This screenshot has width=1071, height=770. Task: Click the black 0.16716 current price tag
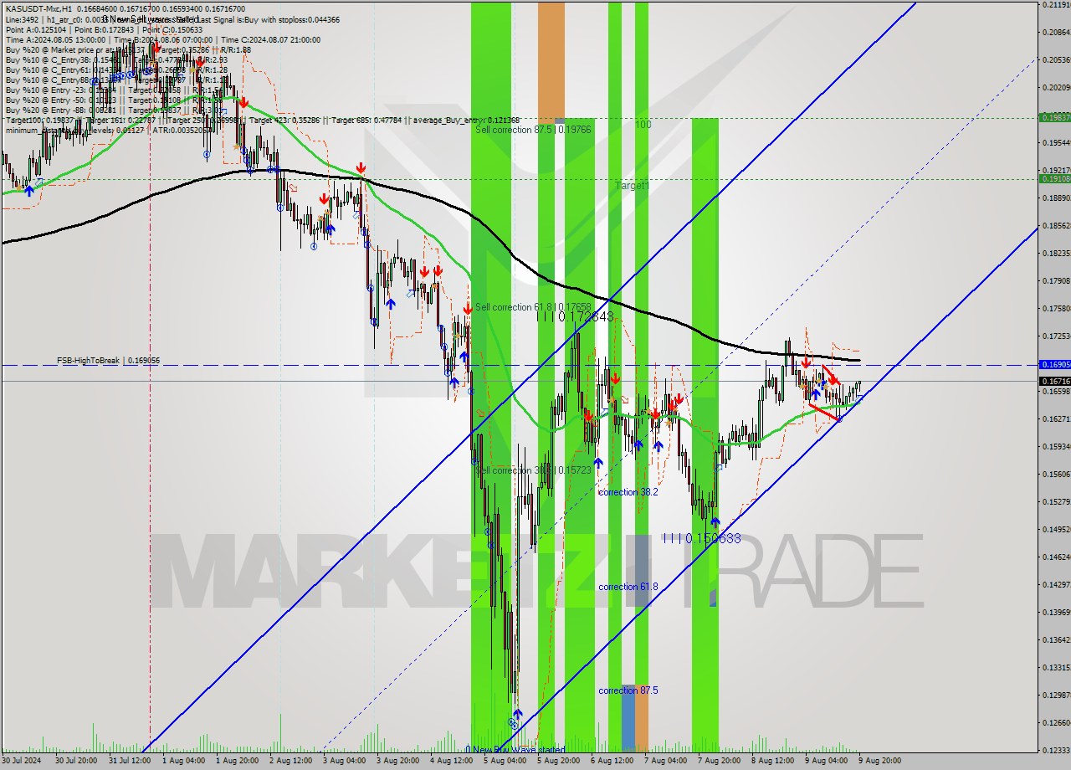coord(1054,381)
